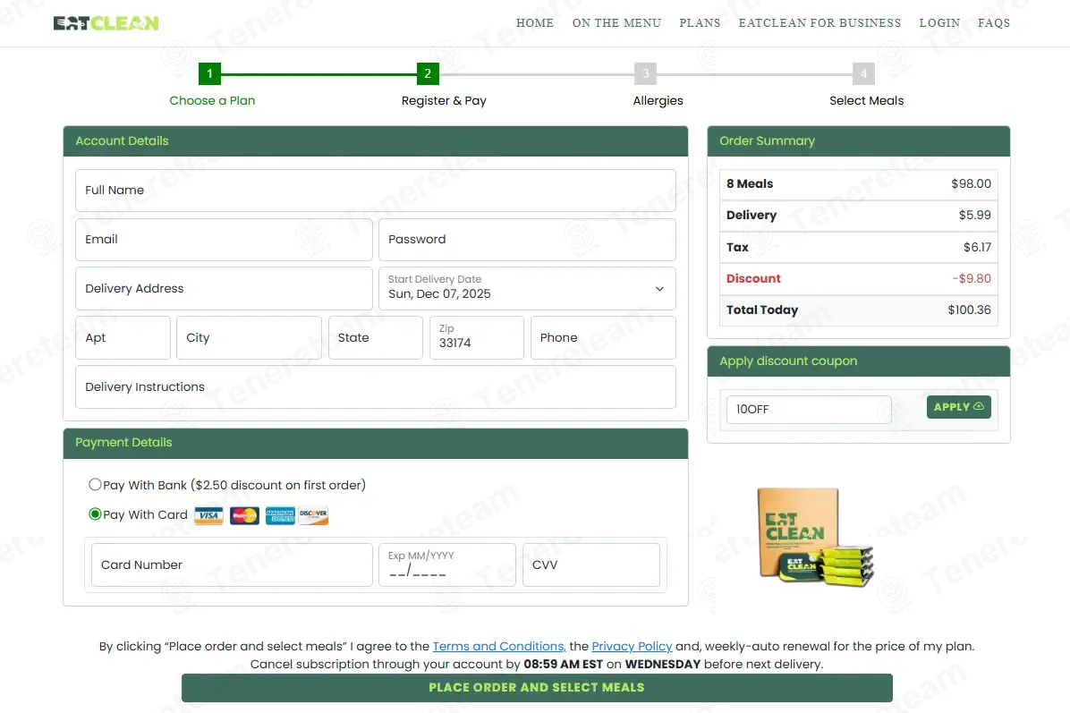1070x713 pixels.
Task: Open Start Delivery Date dropdown
Action: (x=527, y=288)
